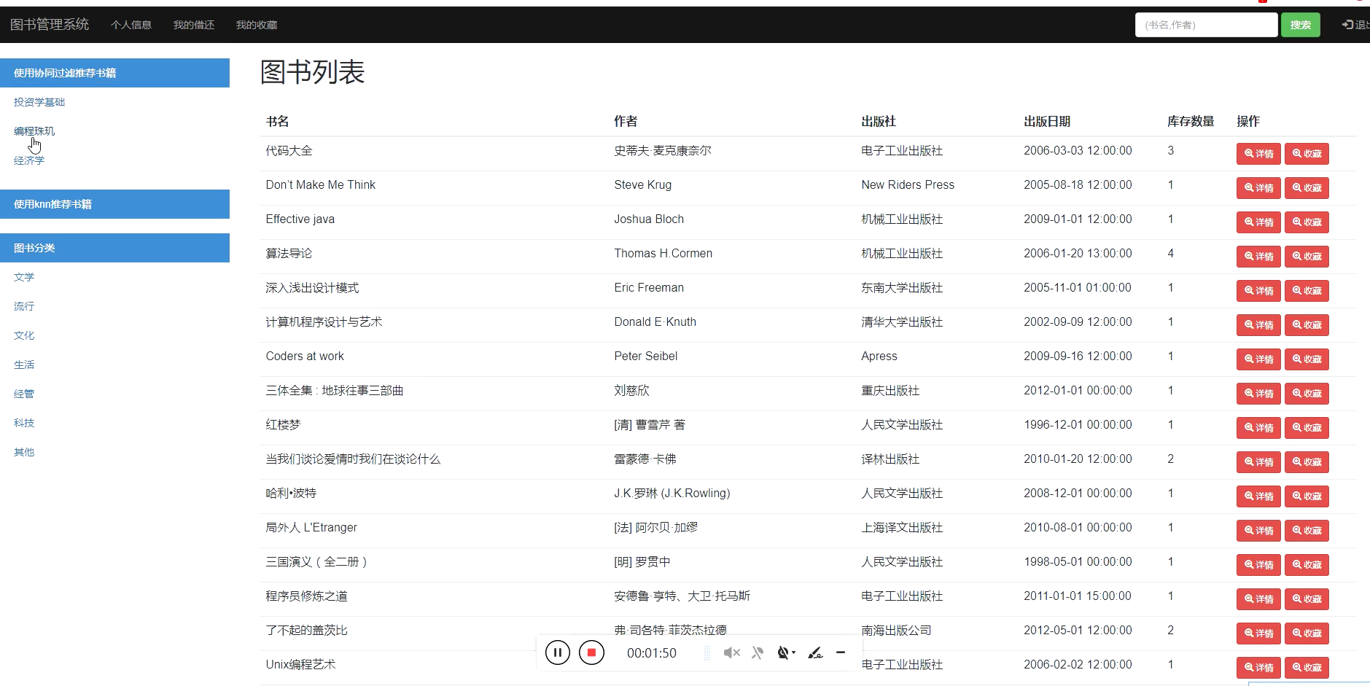
Task: View 详情 for Effective java
Action: (x=1258, y=222)
